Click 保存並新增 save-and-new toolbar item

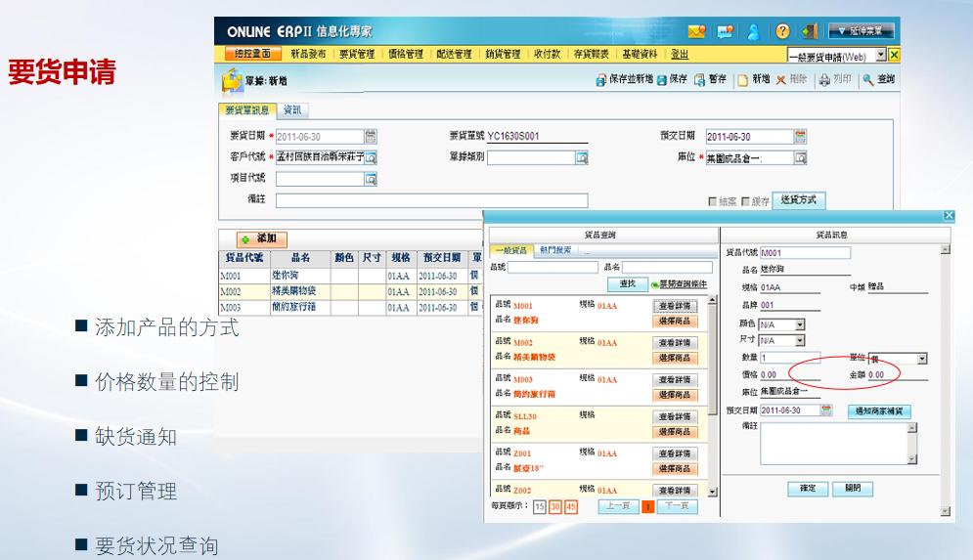click(x=624, y=79)
